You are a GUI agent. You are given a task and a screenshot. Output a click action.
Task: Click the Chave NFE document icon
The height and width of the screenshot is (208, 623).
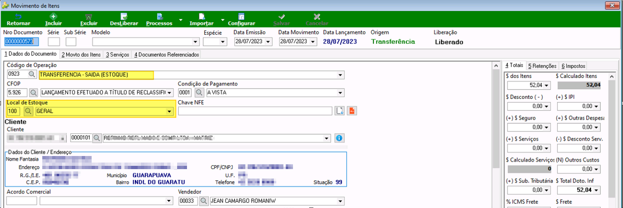coord(340,111)
